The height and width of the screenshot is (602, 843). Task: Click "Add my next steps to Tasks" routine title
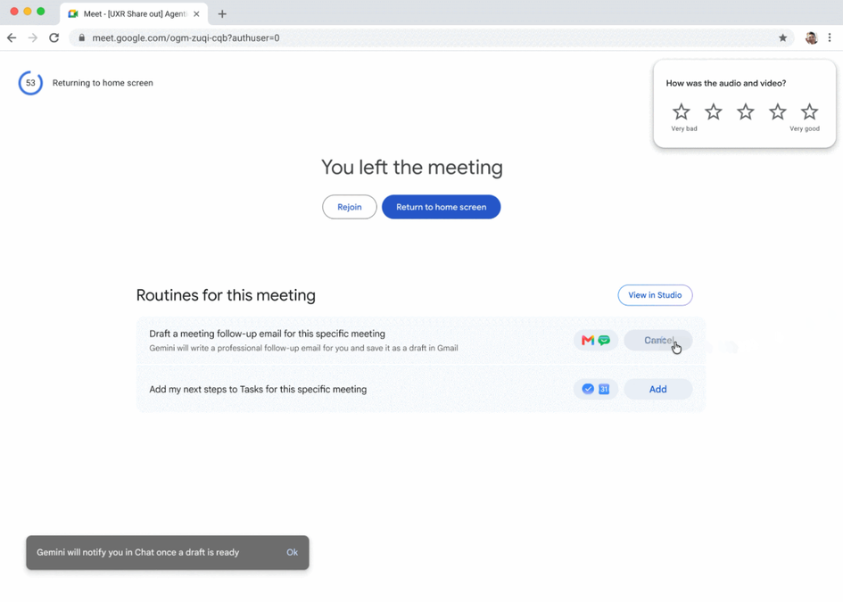258,389
